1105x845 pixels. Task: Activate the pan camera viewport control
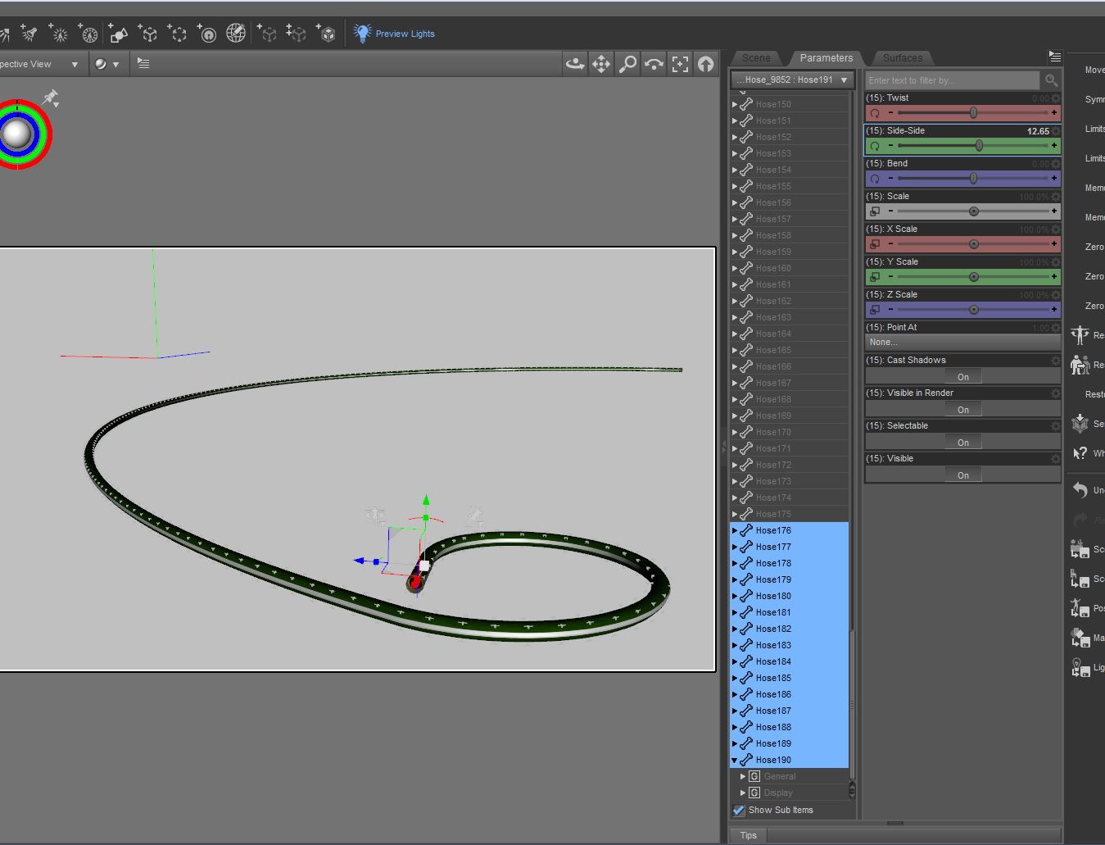pyautogui.click(x=601, y=64)
